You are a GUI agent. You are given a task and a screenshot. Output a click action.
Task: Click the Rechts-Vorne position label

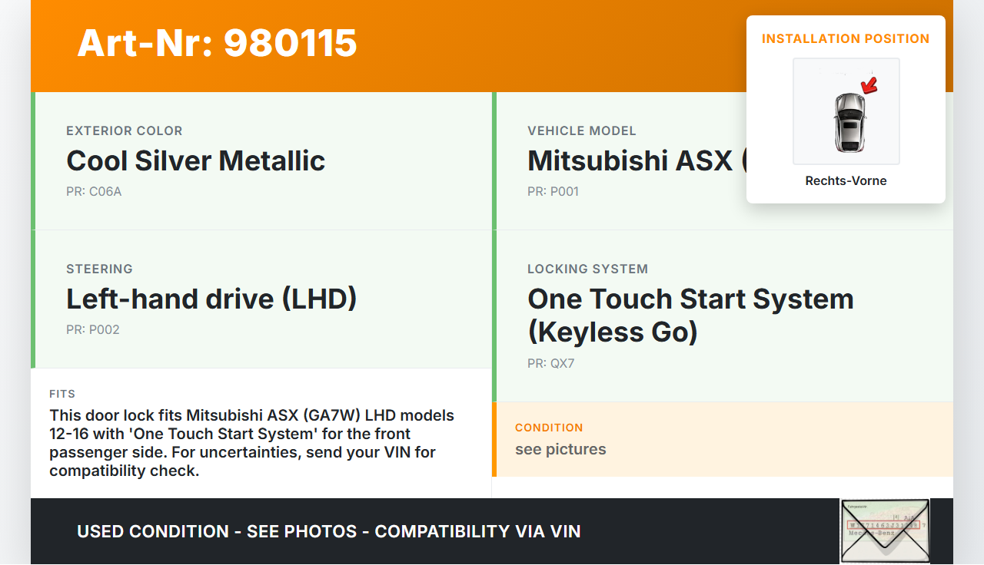pos(846,181)
